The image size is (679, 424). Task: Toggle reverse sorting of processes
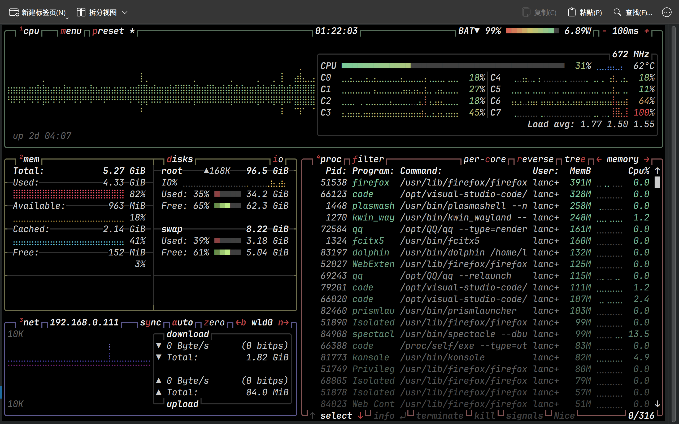click(x=535, y=159)
